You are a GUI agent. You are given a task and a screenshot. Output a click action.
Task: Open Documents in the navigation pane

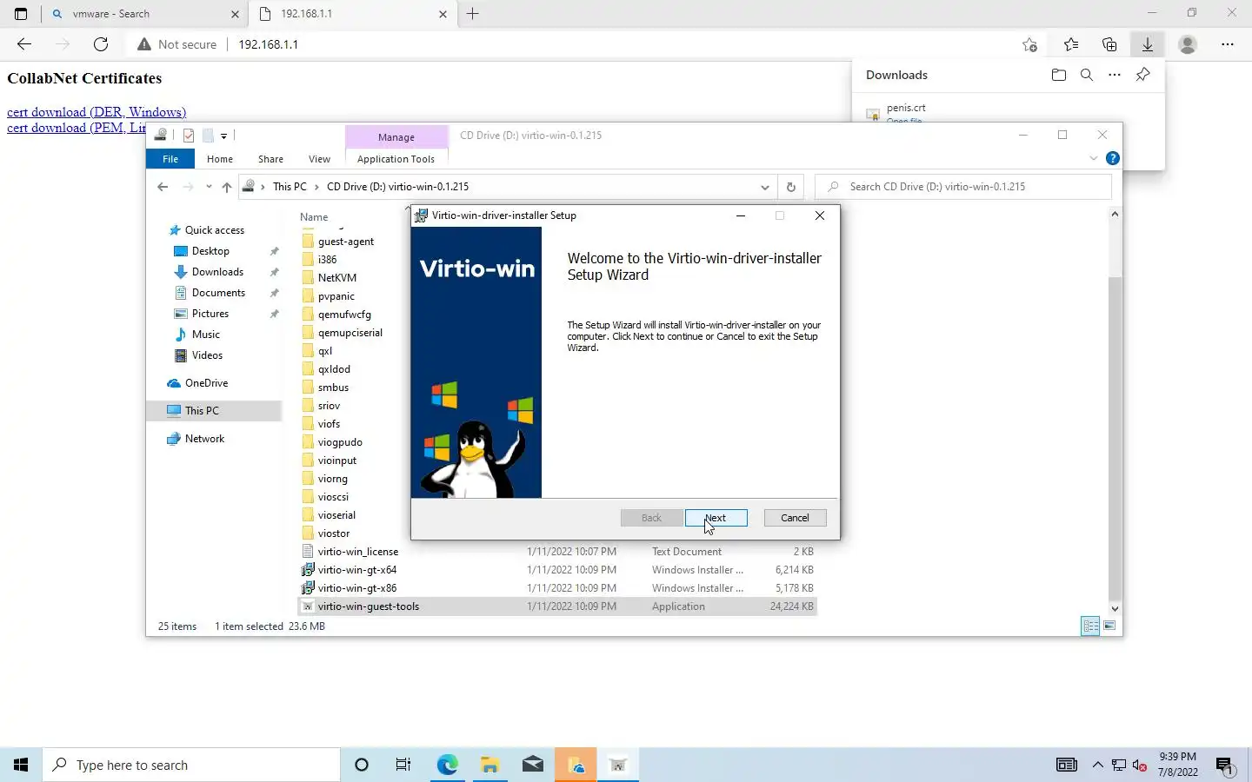218,293
